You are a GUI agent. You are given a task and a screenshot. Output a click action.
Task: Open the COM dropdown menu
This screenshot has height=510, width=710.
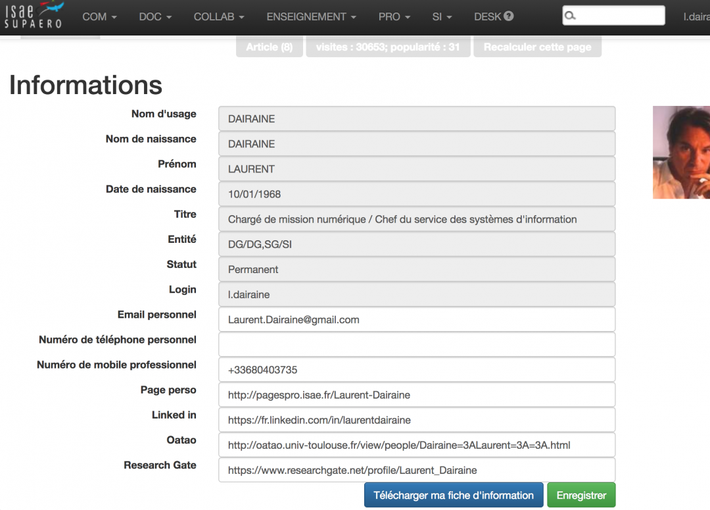99,17
